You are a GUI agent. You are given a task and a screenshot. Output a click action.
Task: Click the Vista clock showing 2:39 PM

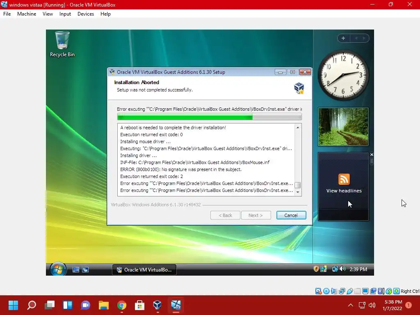coord(358,269)
